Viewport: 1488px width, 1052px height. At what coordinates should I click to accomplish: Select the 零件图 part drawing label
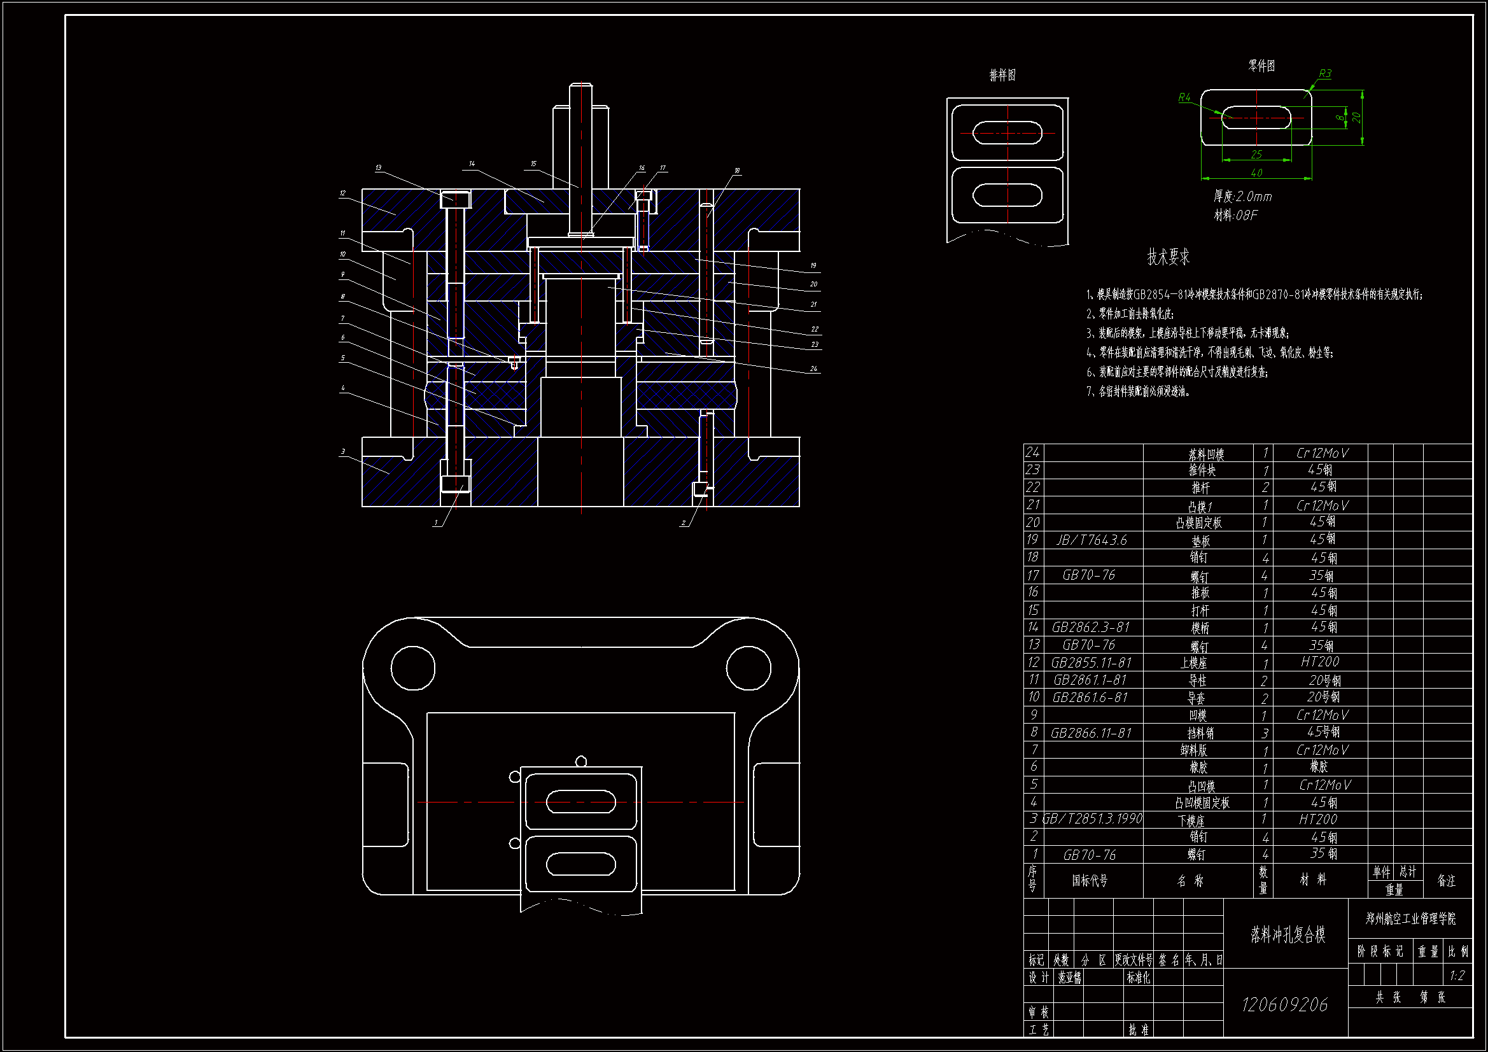1261,66
